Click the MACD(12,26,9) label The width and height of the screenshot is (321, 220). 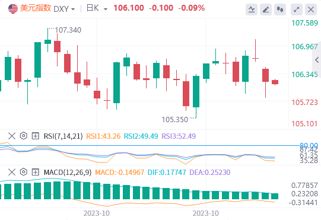68,173
